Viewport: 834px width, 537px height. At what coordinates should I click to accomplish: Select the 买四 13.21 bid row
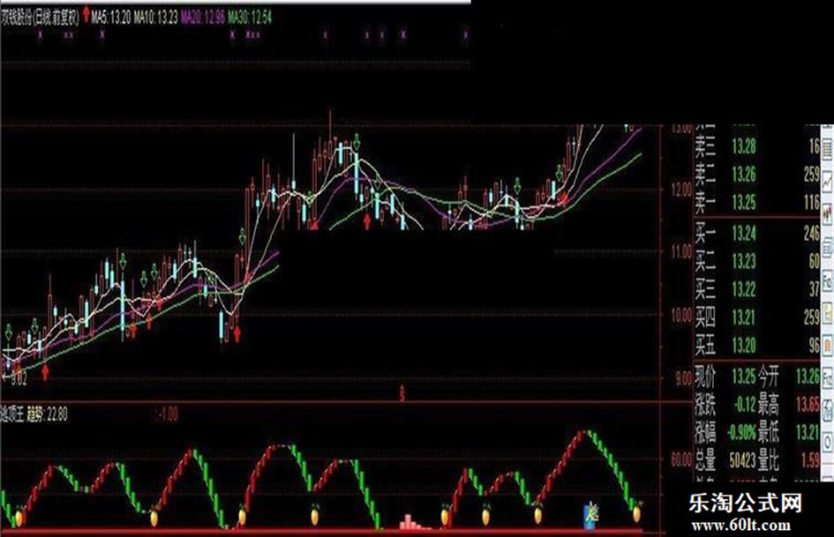[756, 317]
